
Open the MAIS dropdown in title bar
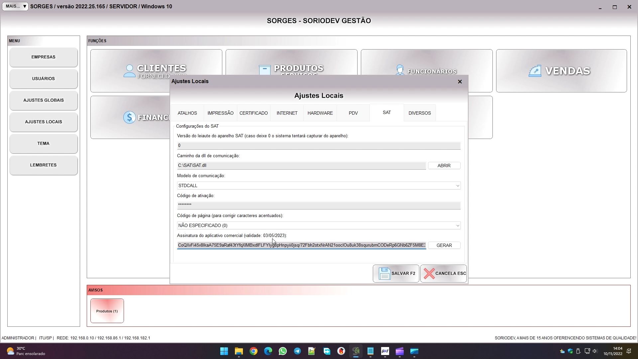15,6
